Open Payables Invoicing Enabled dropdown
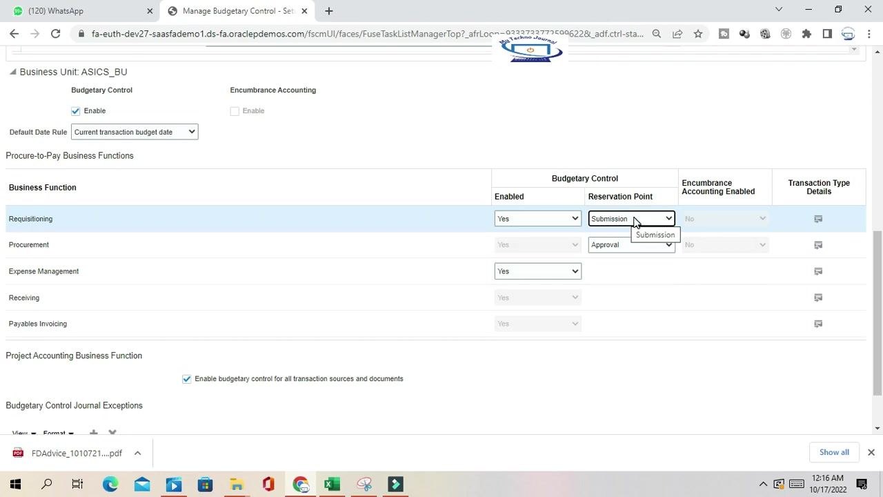Screen dimensions: 883x497 tap(538, 324)
